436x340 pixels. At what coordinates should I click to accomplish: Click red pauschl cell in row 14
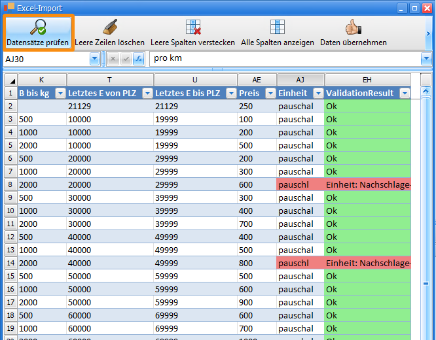[300, 263]
